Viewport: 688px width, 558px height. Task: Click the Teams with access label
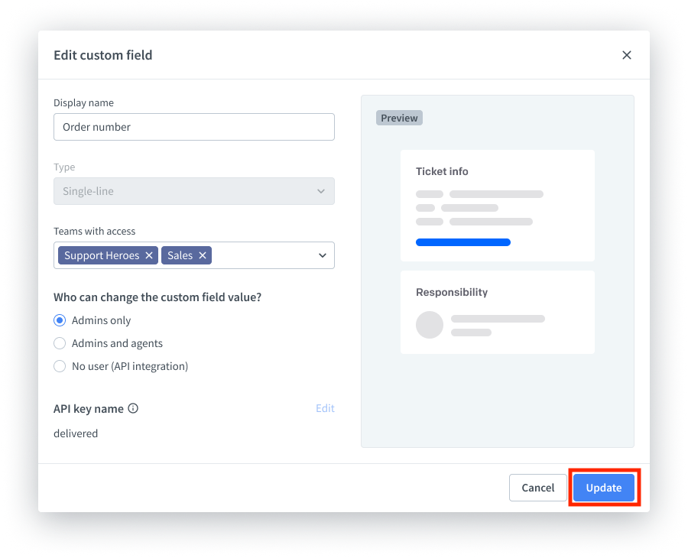coord(94,231)
